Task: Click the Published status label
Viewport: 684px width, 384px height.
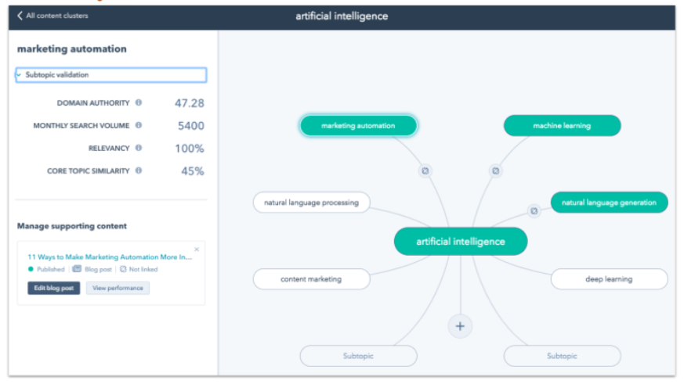Action: pos(51,270)
